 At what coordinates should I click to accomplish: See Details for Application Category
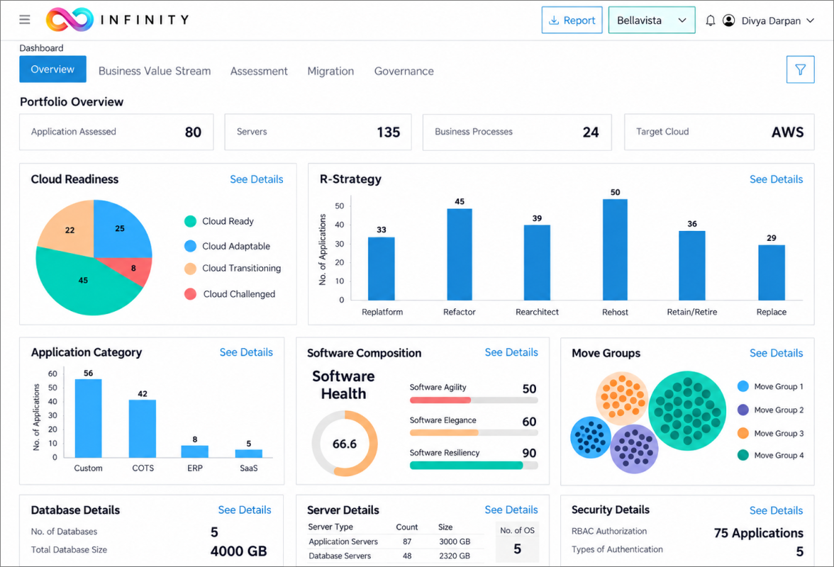246,352
